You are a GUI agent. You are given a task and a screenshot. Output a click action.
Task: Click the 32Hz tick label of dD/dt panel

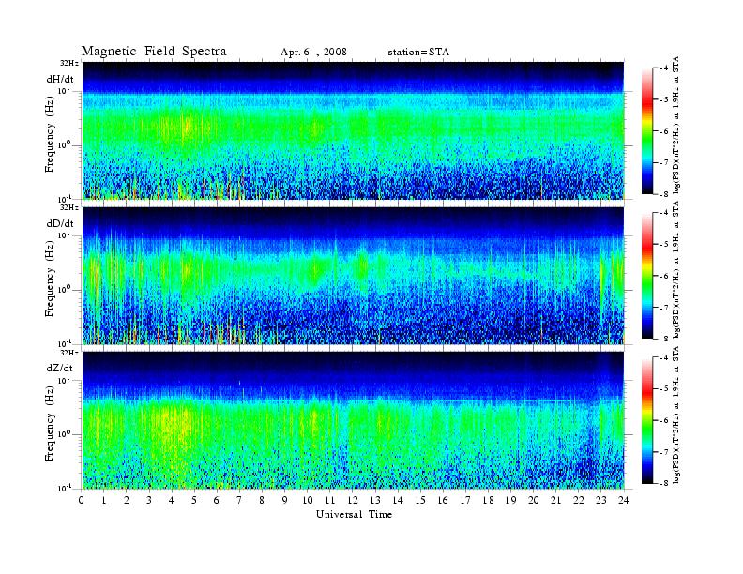(x=68, y=207)
